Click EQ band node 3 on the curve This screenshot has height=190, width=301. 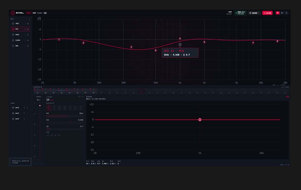[131, 47]
